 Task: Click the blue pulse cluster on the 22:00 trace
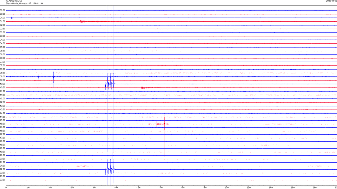coord(110,170)
